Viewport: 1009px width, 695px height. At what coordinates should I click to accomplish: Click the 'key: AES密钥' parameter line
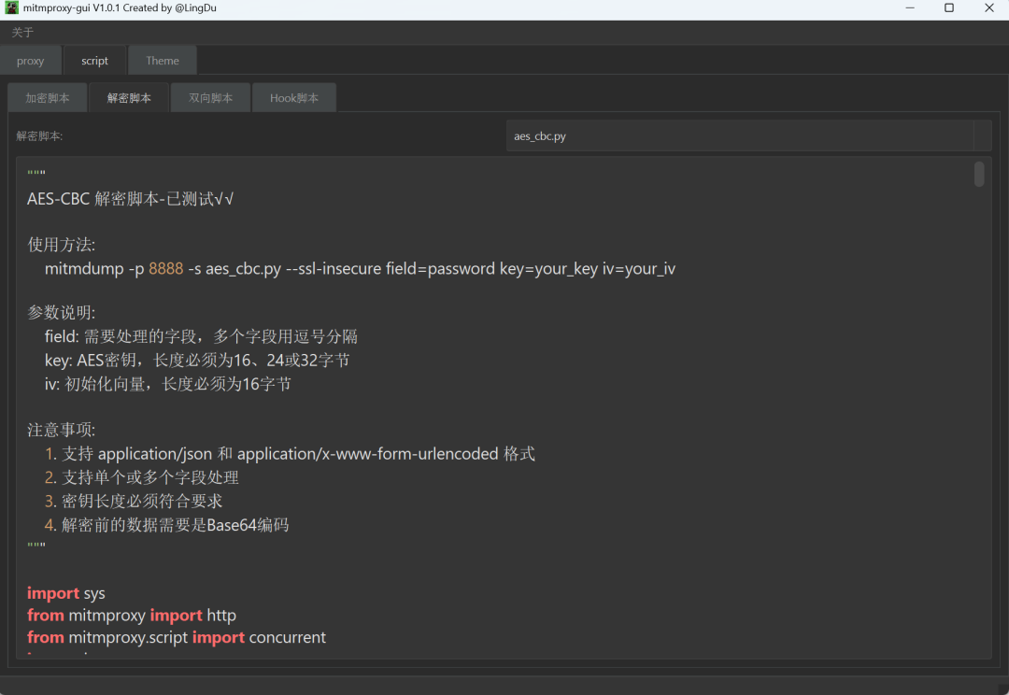[x=197, y=361]
